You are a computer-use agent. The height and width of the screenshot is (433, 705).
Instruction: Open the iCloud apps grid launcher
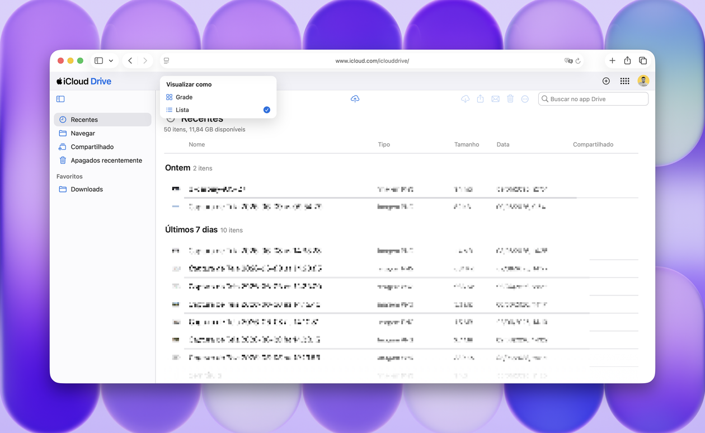click(625, 81)
